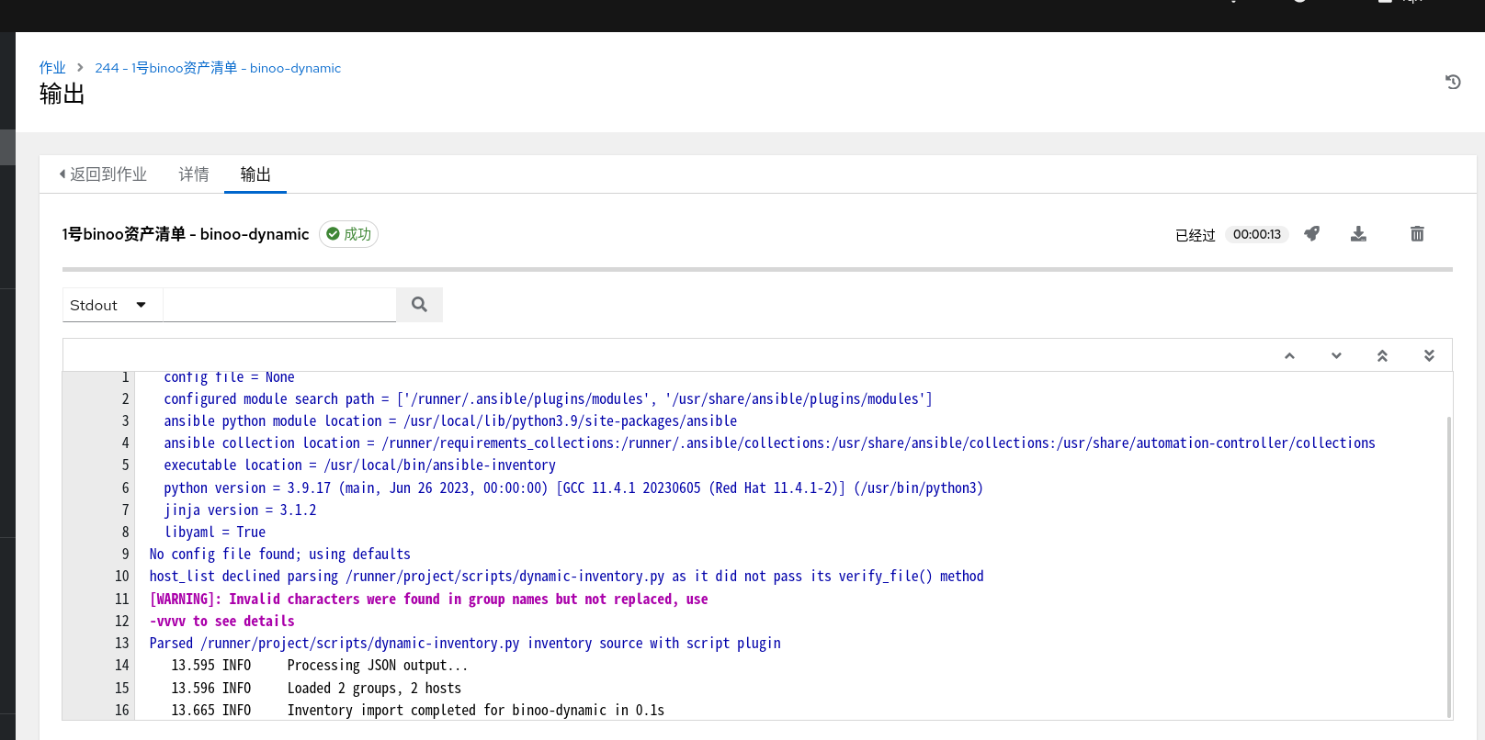Image resolution: width=1485 pixels, height=740 pixels.
Task: Jump to first output line
Action: coord(1382,355)
